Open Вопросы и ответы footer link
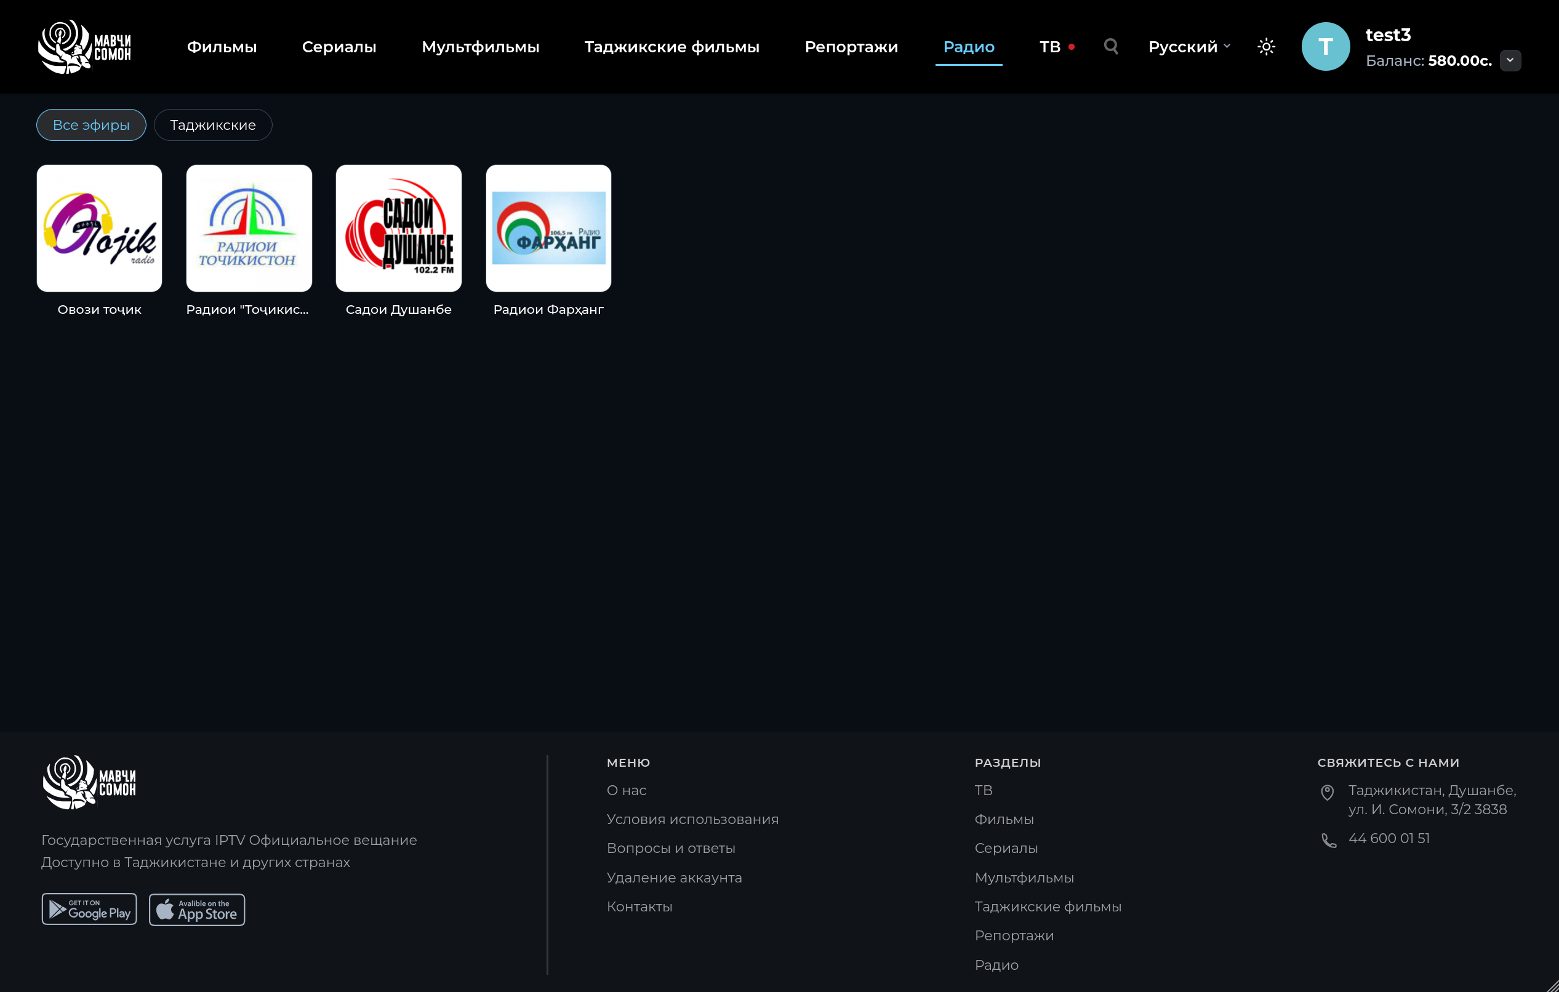 pyautogui.click(x=671, y=847)
